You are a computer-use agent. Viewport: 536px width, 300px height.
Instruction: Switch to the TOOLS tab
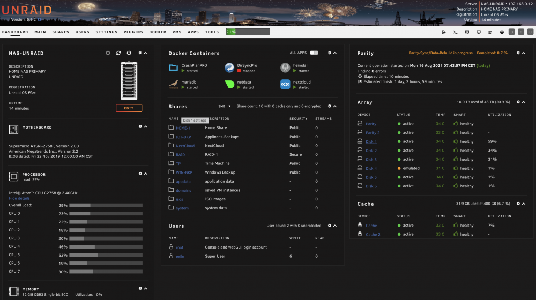point(212,32)
